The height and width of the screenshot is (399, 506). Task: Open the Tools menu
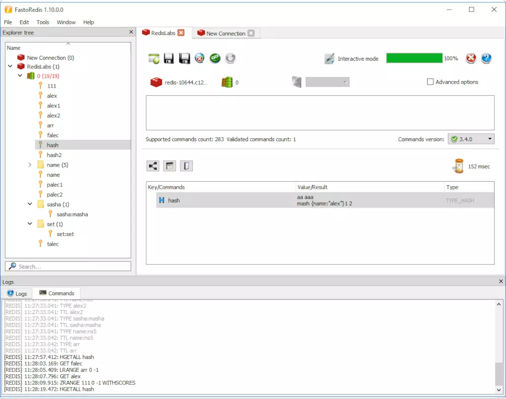coord(43,22)
